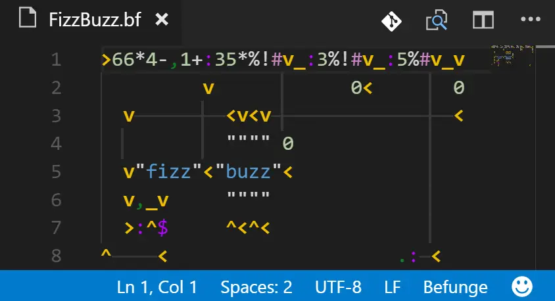Close the FizzBuzz.bf tab
Screen dimensions: 555x301
click(162, 20)
